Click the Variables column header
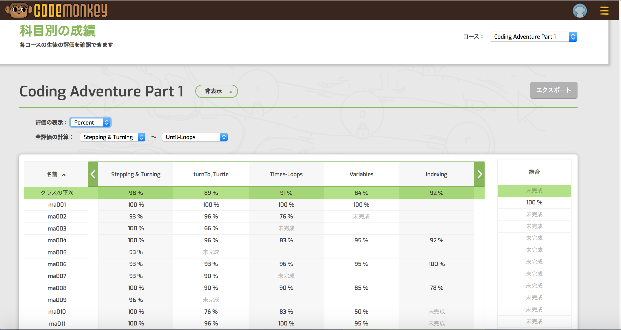The width and height of the screenshot is (621, 330). [x=361, y=174]
